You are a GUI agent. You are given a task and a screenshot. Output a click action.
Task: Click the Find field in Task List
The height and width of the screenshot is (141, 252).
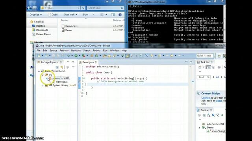click(x=204, y=77)
